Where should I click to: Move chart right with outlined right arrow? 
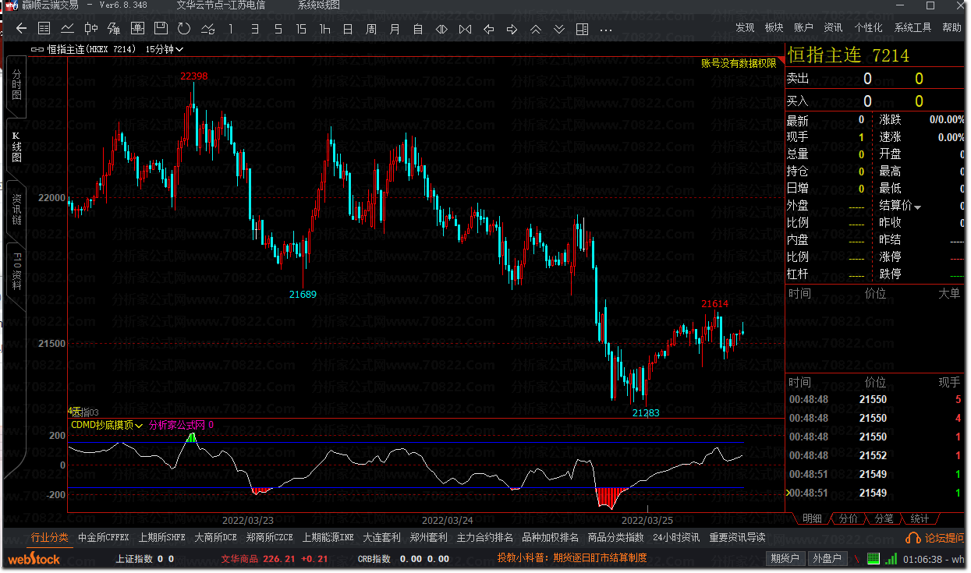[x=512, y=29]
